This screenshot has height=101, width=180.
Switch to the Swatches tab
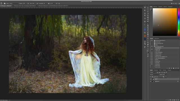coord(155,7)
